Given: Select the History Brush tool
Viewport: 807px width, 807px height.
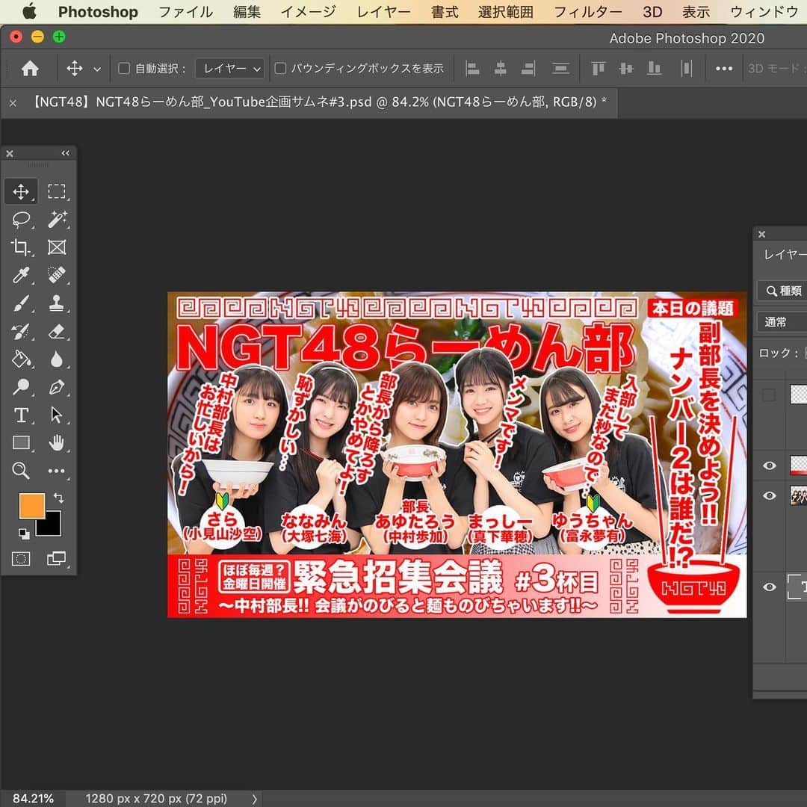Looking at the screenshot, I should tap(21, 331).
